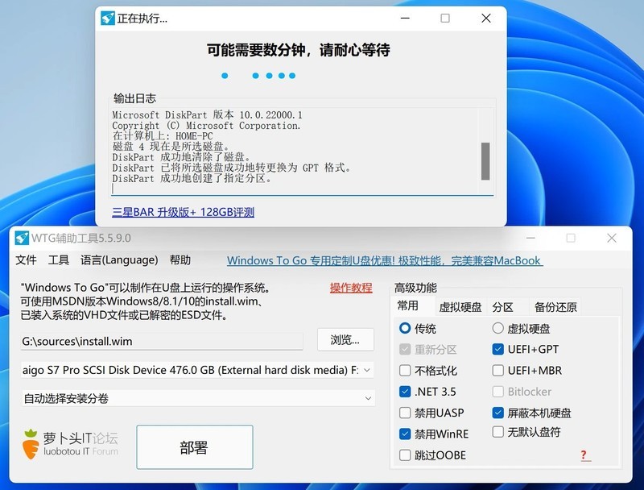Image resolution: width=644 pixels, height=490 pixels.
Task: Click the 浏览 browse button
Action: click(346, 341)
